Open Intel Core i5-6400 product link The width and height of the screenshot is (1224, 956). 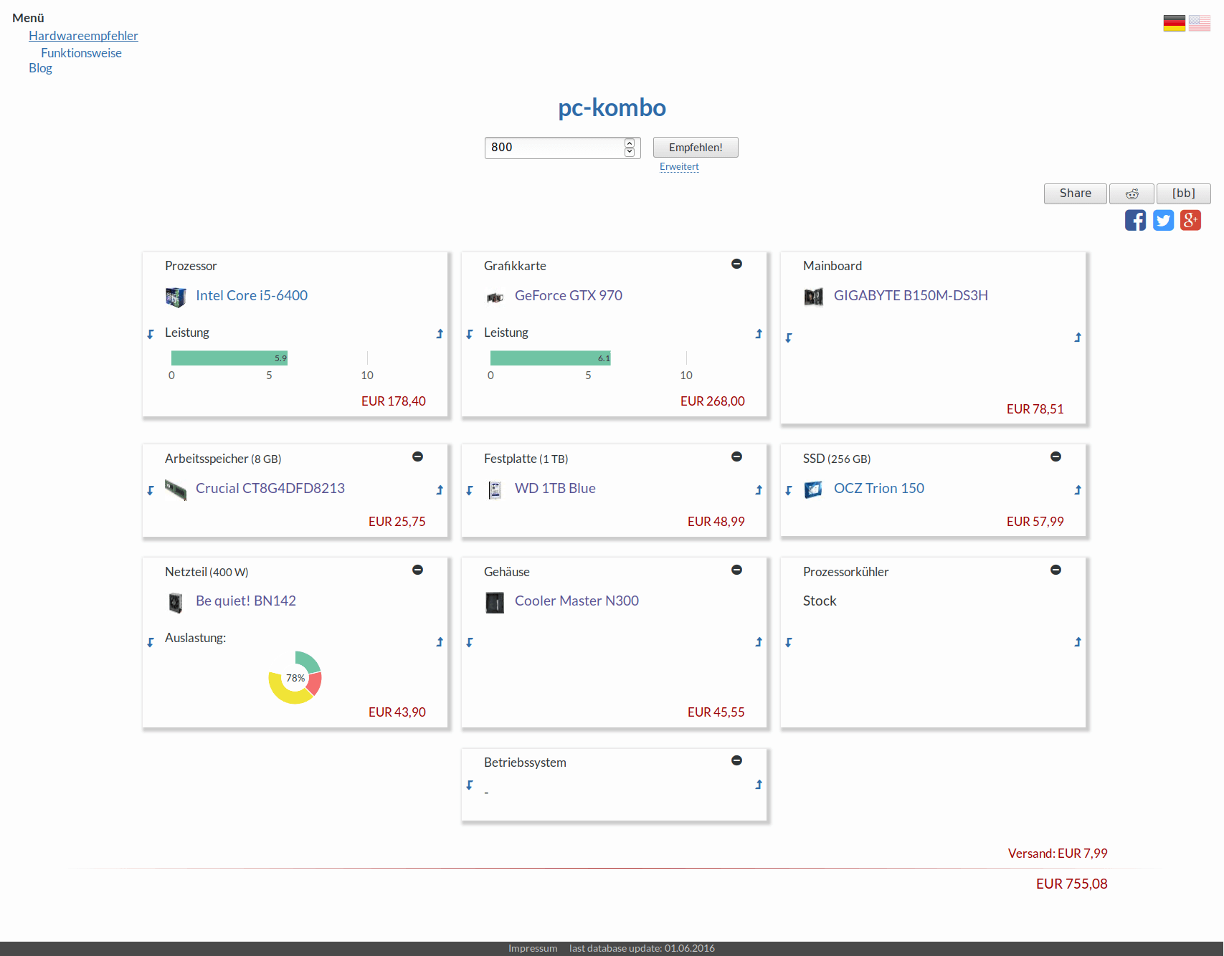point(252,295)
